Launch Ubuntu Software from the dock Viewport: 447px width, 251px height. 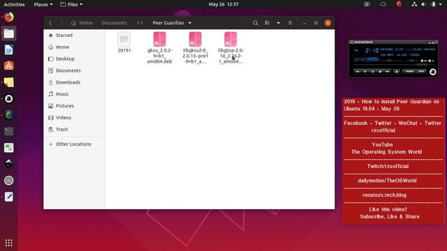(9, 66)
